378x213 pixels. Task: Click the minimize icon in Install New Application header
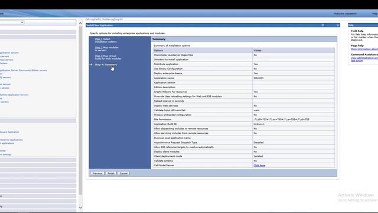coord(338,25)
